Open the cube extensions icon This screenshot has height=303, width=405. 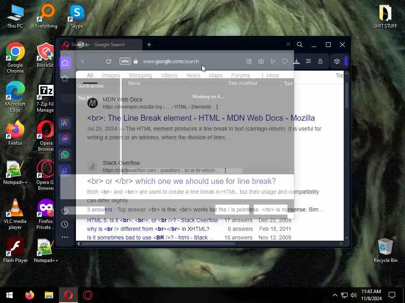pos(337,61)
